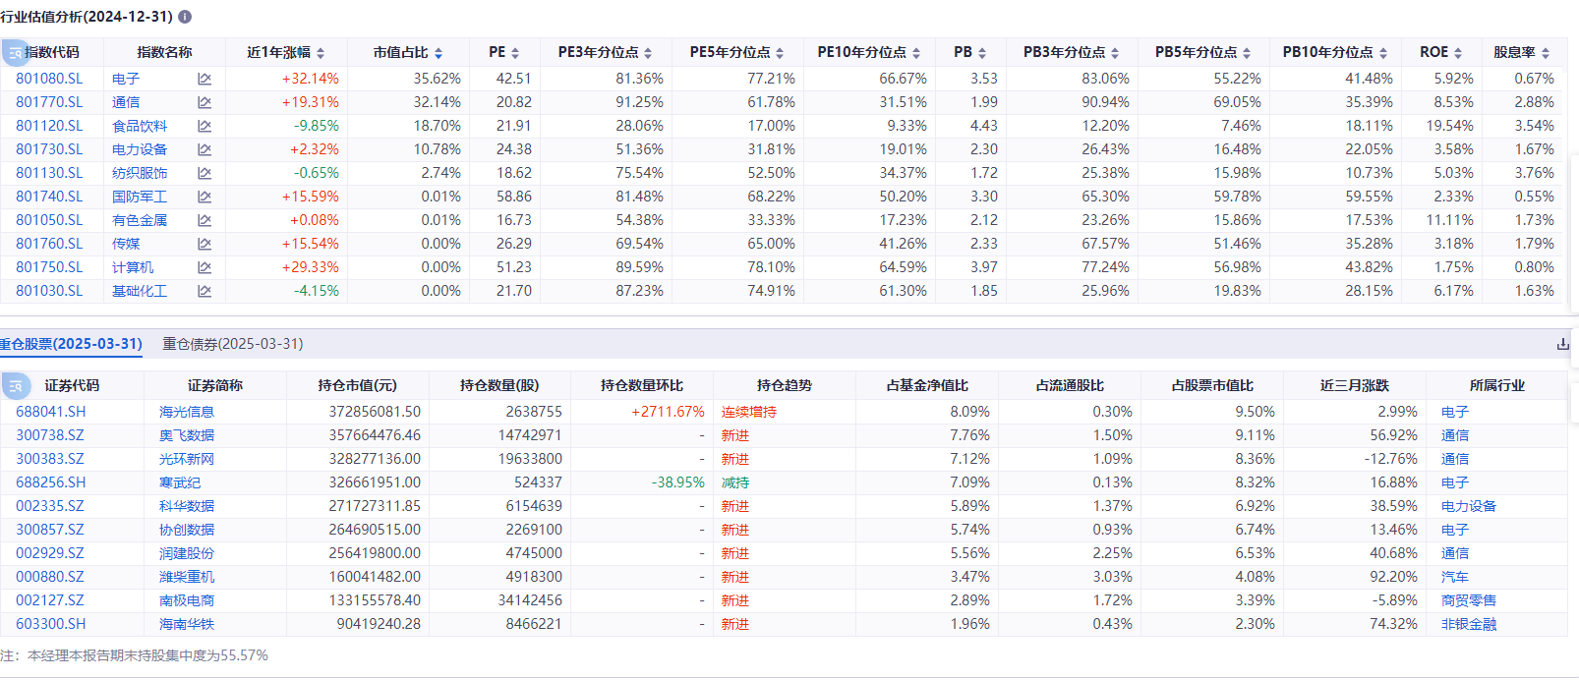Image resolution: width=1579 pixels, height=680 pixels.
Task: Sort by 近1年涨幅 column arrows
Action: [x=321, y=53]
